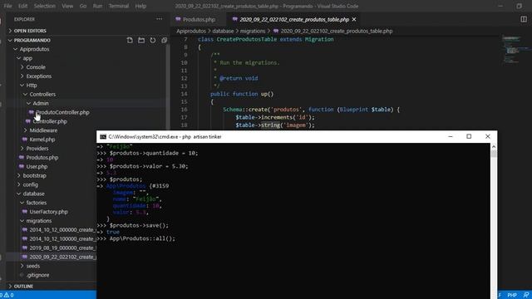
Task: Collapse the Admin folder
Action: 41,103
